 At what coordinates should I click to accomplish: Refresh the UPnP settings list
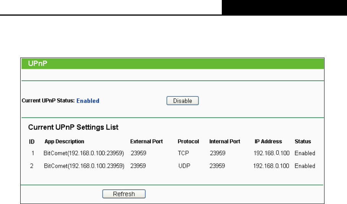(124, 194)
